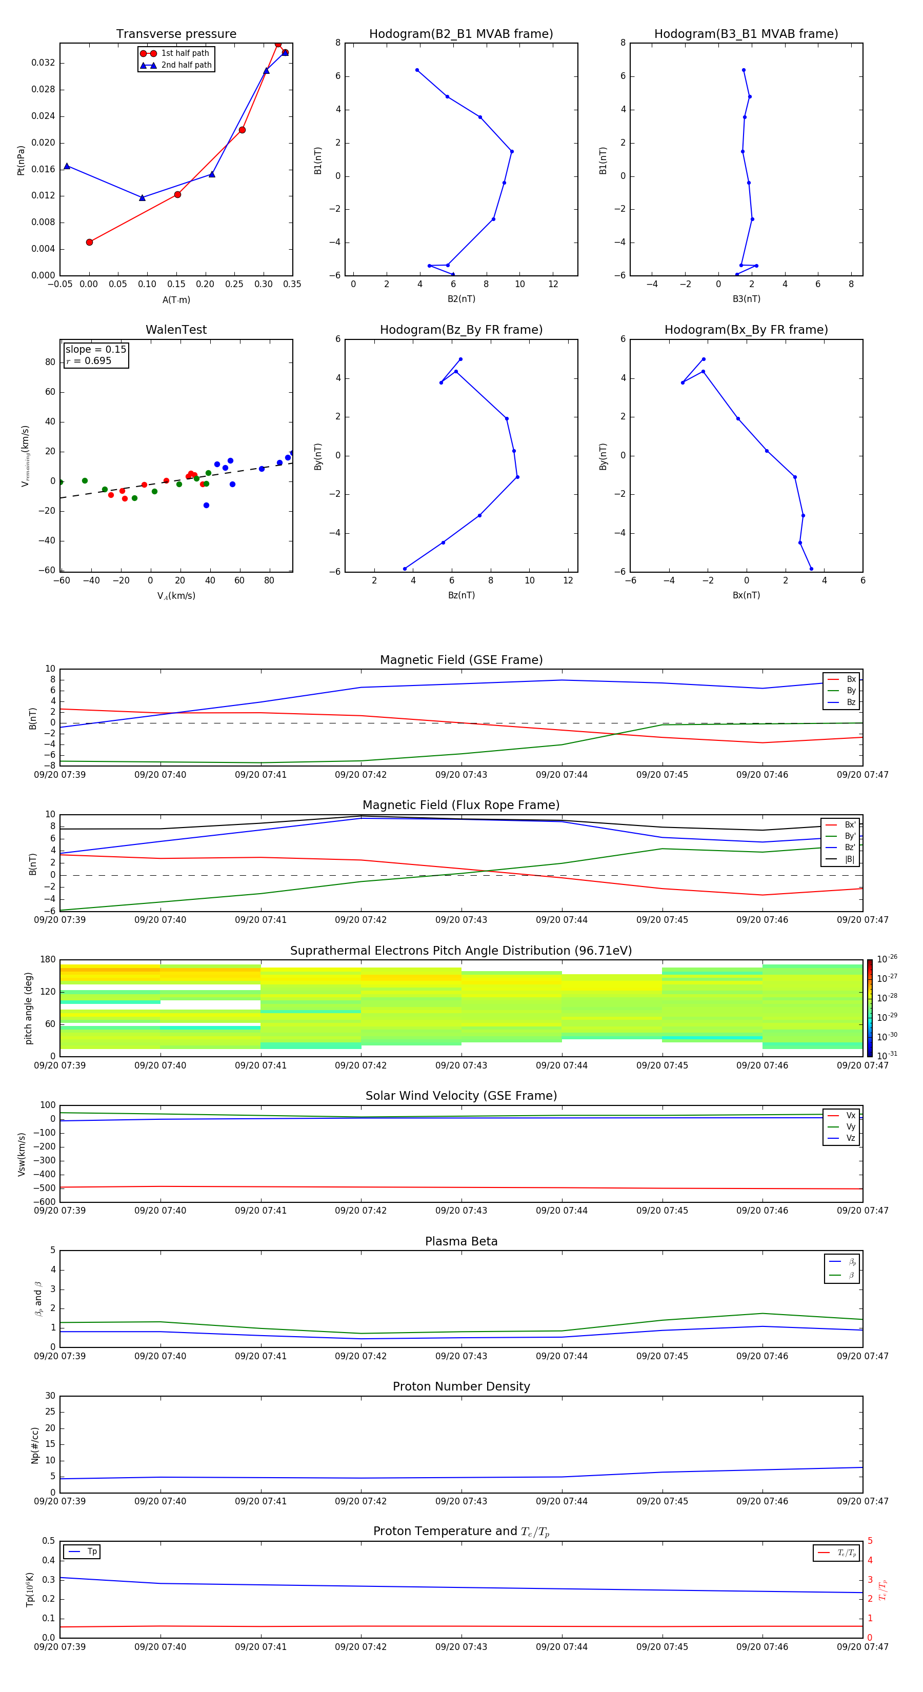Click the 'Bz(nT)' x-axis label

tap(461, 595)
